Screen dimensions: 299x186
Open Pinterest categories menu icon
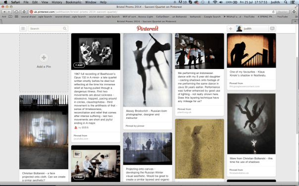click(x=23, y=29)
